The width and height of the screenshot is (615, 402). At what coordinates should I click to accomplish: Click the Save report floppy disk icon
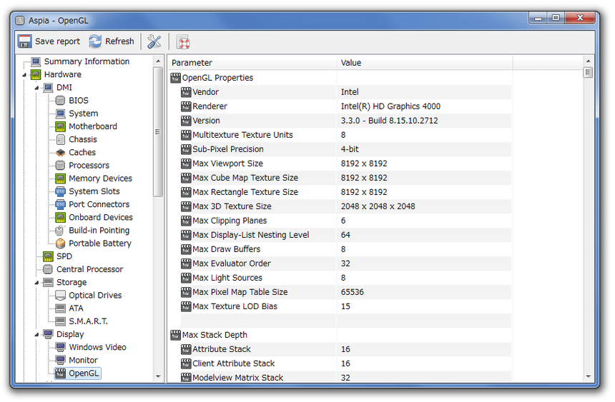[x=24, y=41]
